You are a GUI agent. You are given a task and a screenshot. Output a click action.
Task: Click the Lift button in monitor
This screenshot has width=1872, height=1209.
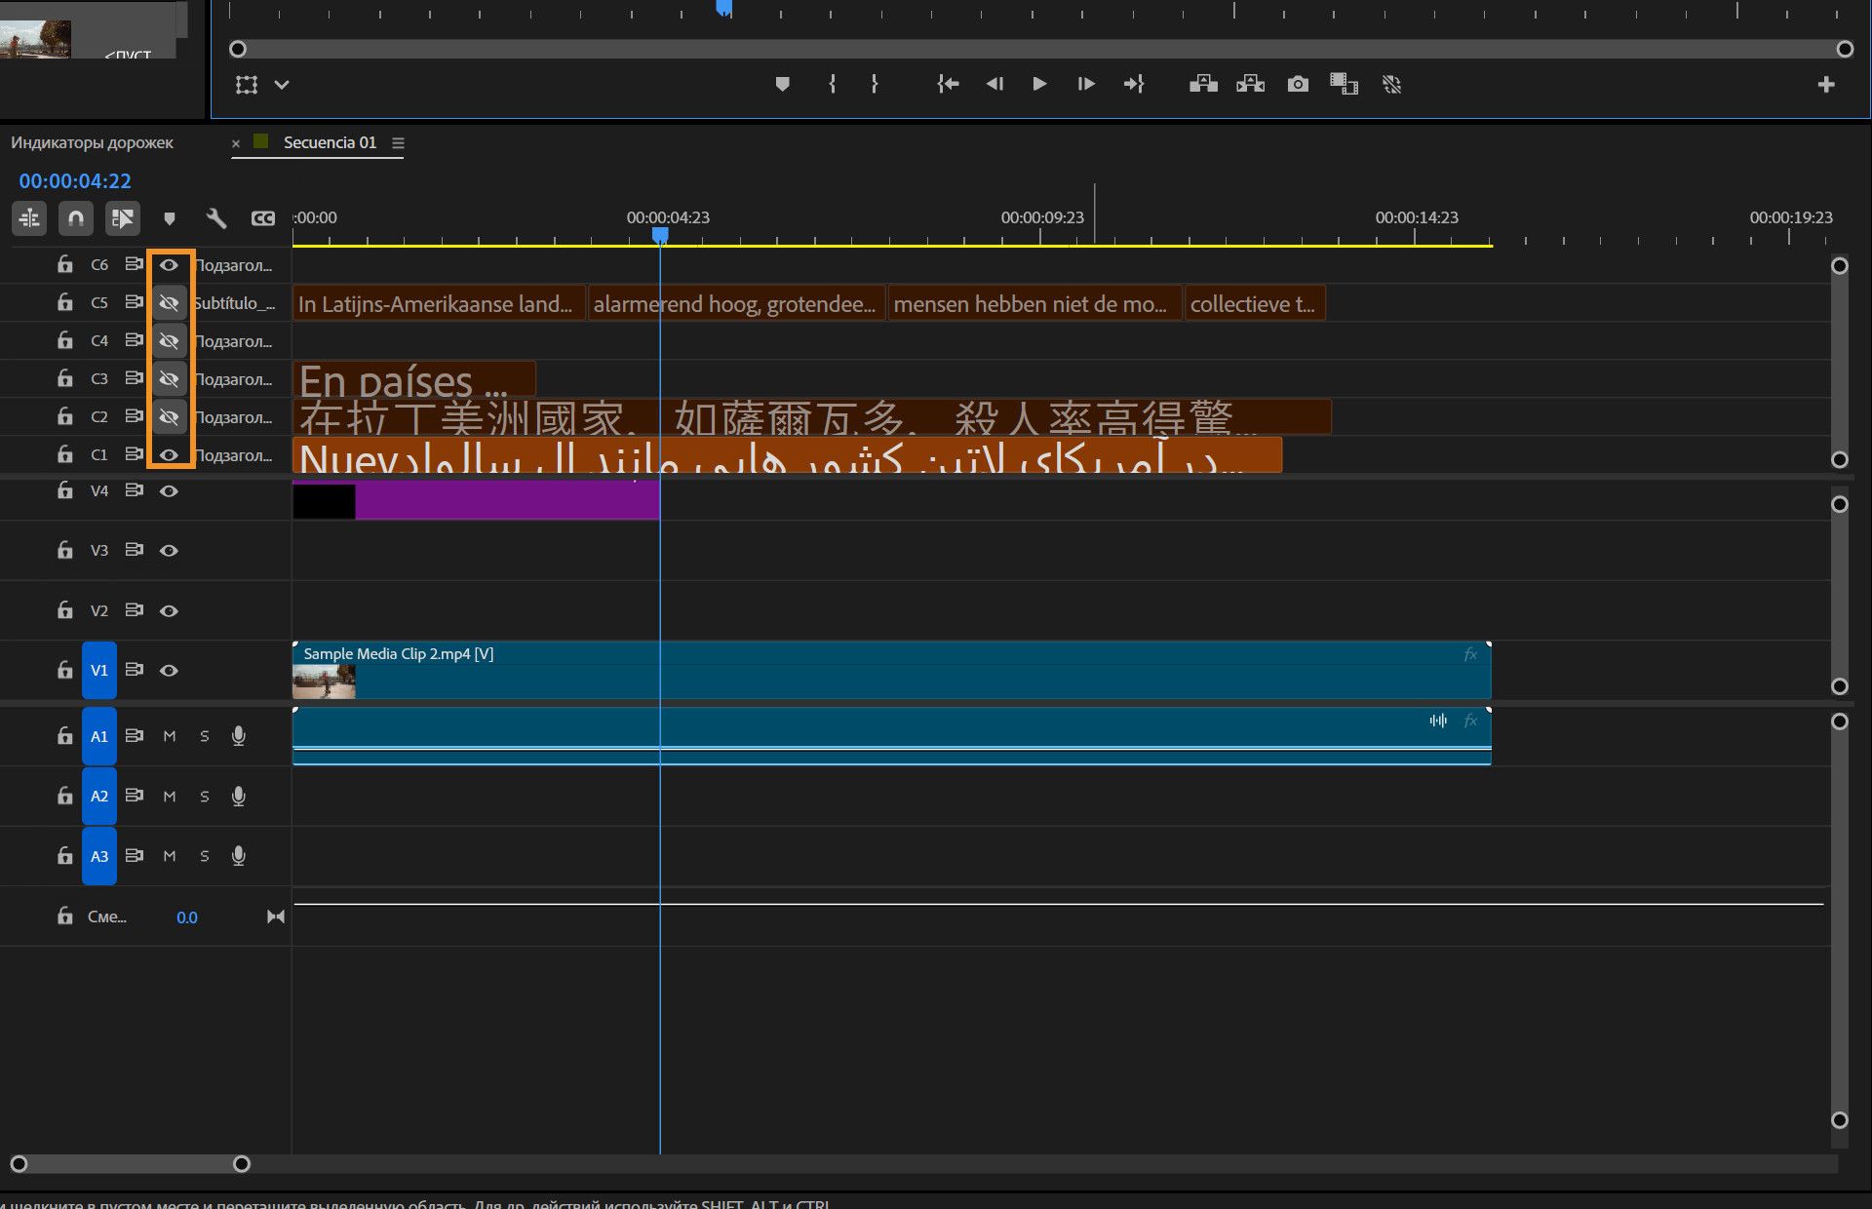pyautogui.click(x=1203, y=85)
